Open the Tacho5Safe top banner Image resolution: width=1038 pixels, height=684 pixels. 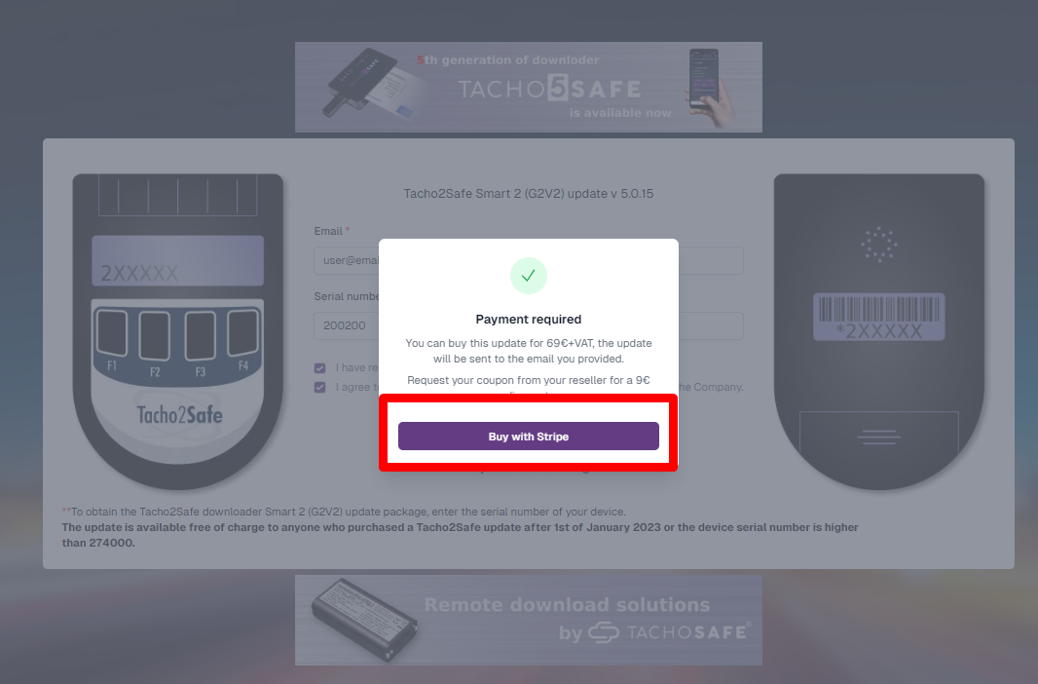(x=529, y=88)
